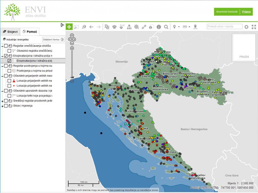Screen dimensions: 258x193
Task: Open map settings gear
Action: coord(246,27)
